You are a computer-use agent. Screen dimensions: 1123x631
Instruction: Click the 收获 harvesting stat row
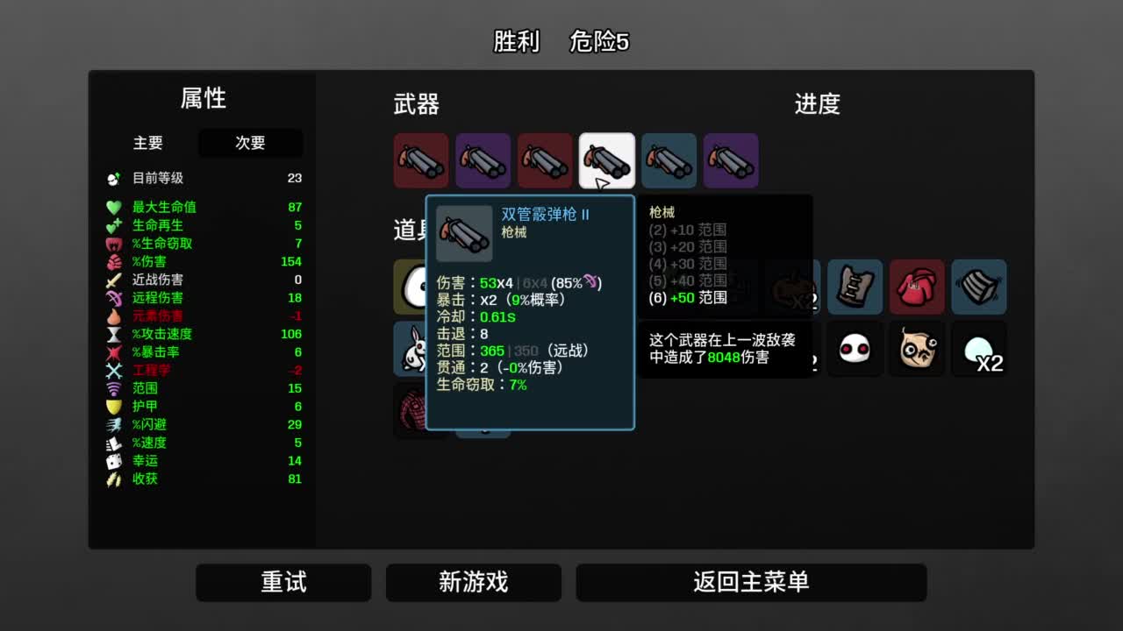(204, 479)
